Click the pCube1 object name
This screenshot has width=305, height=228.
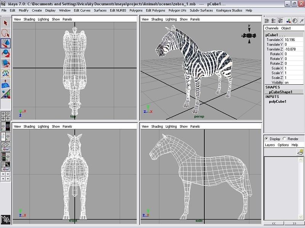pyautogui.click(x=272, y=35)
